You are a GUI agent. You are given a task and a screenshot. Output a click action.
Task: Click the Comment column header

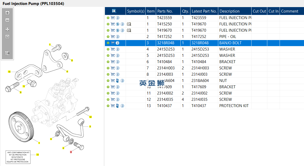[x=292, y=11]
